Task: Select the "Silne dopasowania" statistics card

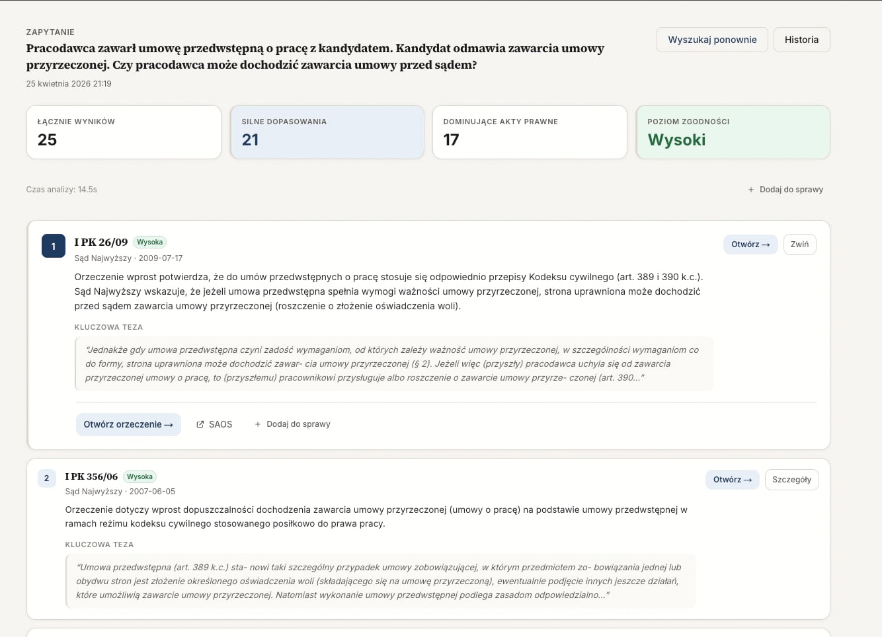Action: [x=327, y=131]
